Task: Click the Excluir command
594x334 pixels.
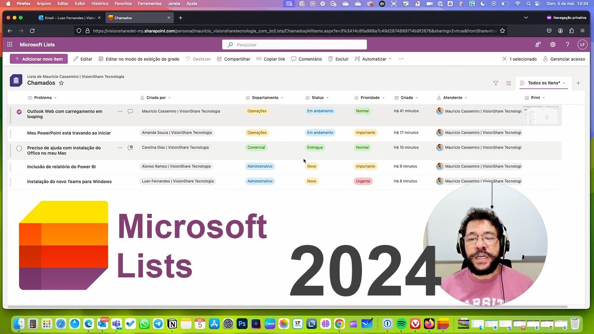Action: pyautogui.click(x=338, y=59)
